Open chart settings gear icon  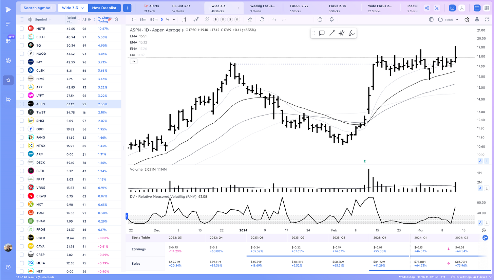[477, 19]
